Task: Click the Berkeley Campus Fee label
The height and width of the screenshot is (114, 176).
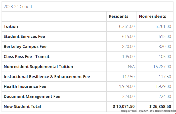Action: [25, 46]
